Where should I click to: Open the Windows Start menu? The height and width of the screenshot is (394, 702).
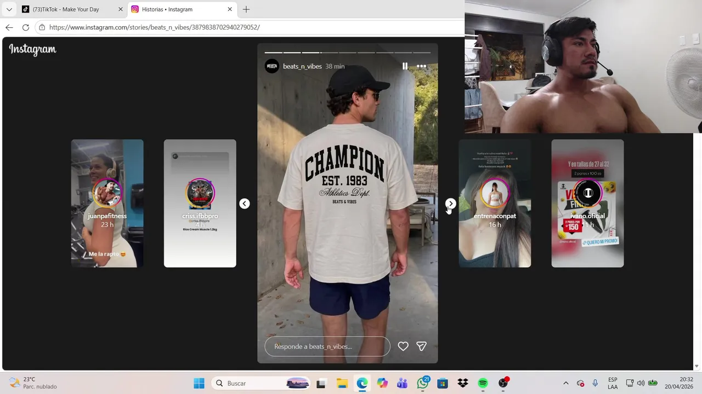[x=199, y=383]
